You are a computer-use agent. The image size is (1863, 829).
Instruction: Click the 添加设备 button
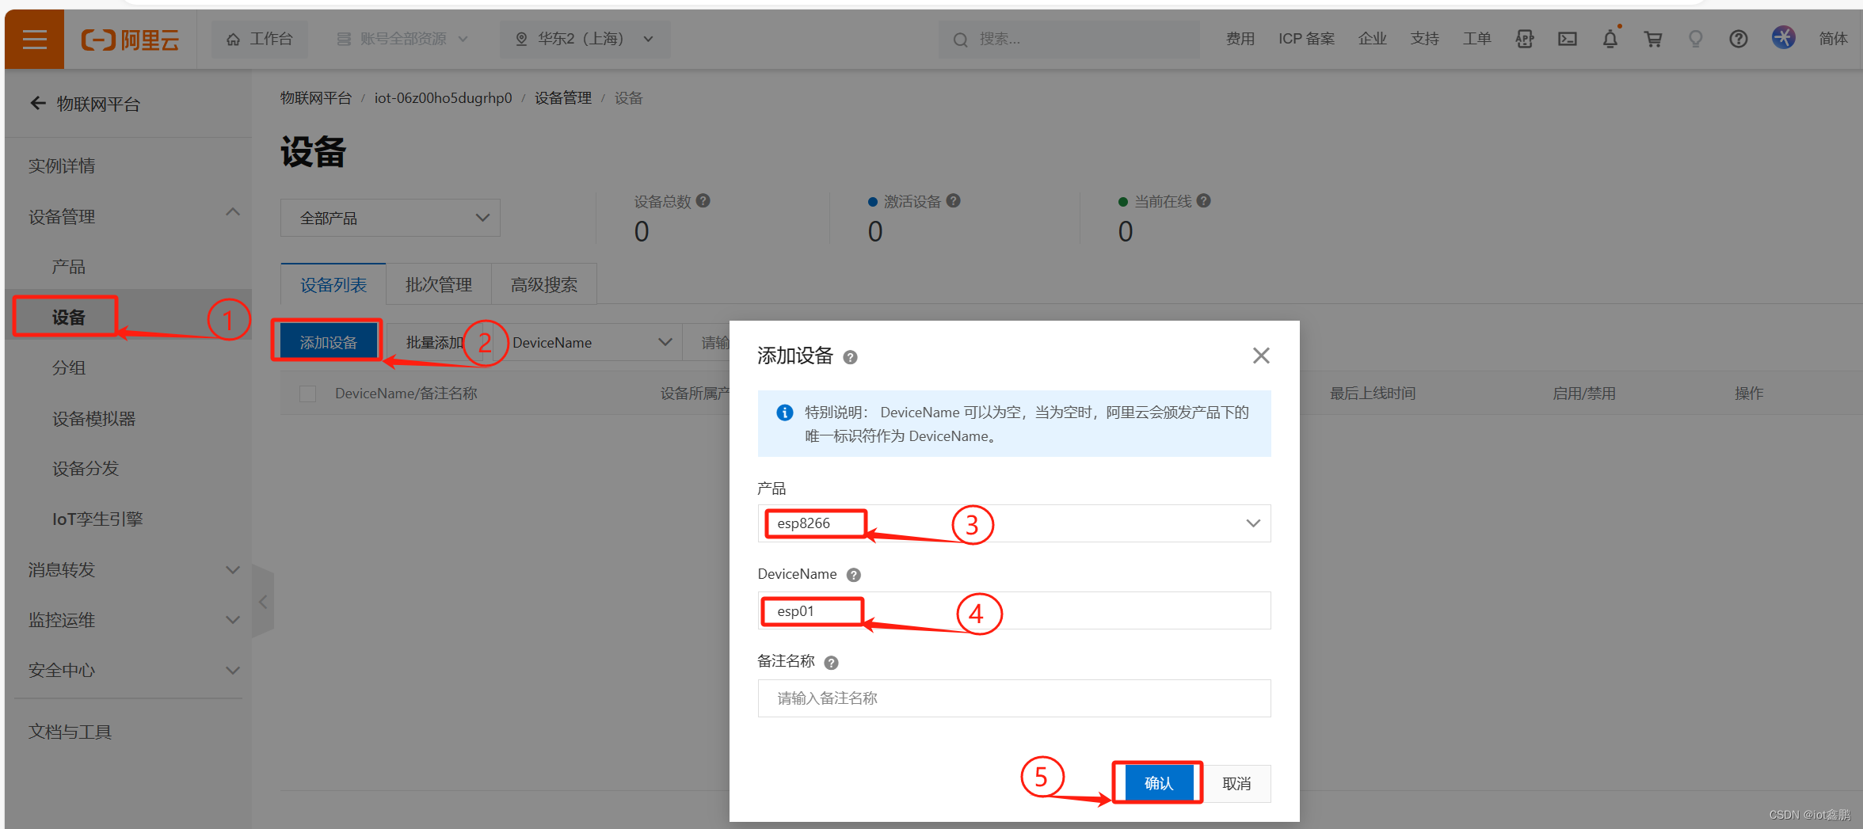pyautogui.click(x=328, y=342)
